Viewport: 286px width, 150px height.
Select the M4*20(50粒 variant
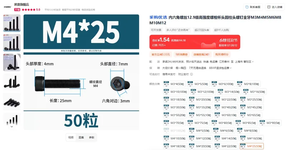point(201,146)
